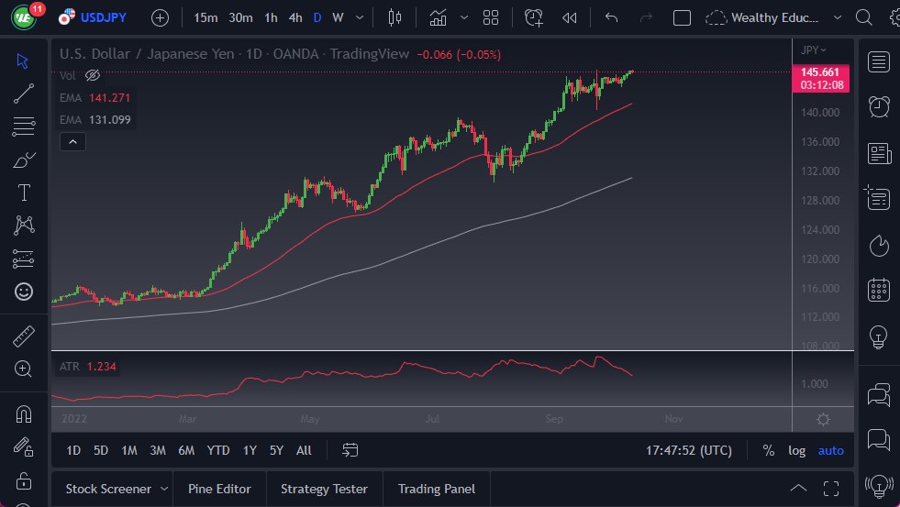Activate the Zoom In tool

24,369
